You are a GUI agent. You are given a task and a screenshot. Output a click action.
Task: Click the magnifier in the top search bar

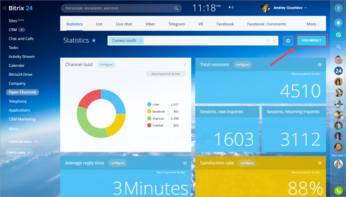(176, 8)
